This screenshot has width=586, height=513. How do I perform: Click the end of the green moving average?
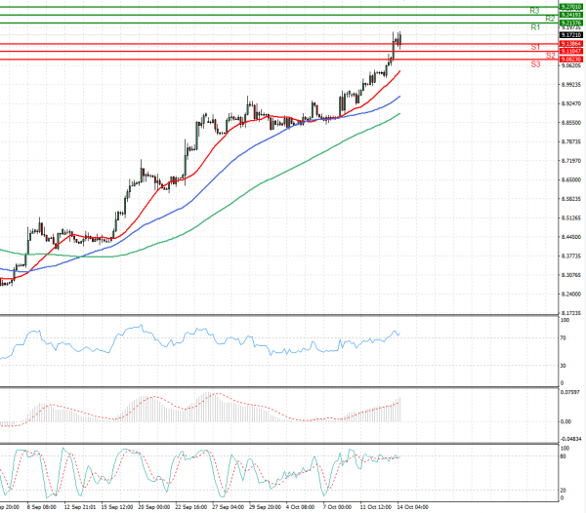coord(399,113)
